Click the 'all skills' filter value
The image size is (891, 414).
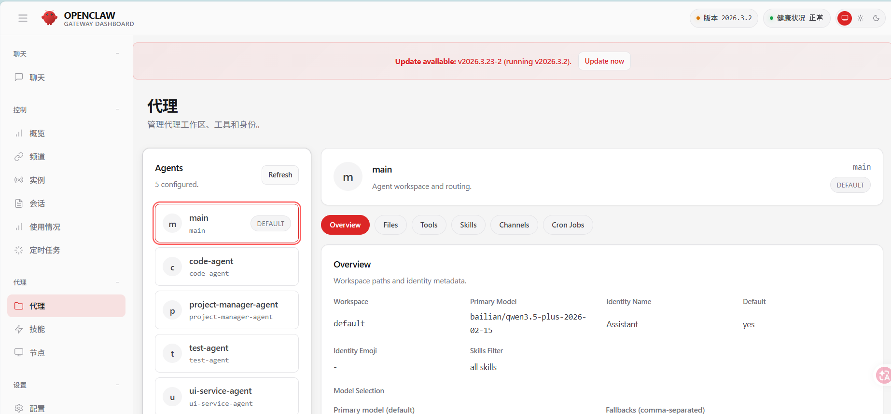click(483, 367)
